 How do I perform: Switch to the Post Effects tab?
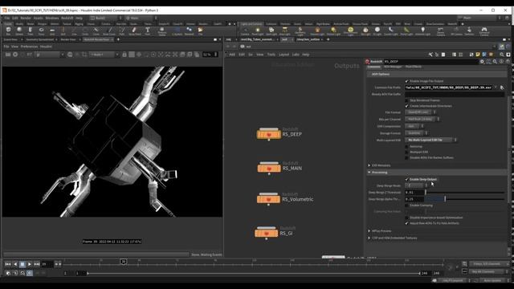tap(413, 67)
